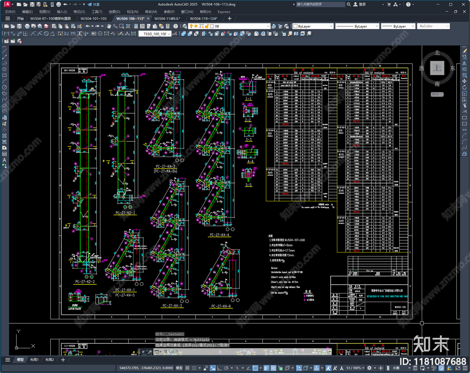Click the 登录 sign-in button
470x373 pixels.
coord(360,4)
